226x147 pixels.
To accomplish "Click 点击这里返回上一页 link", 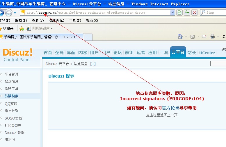I will point(162,115).
